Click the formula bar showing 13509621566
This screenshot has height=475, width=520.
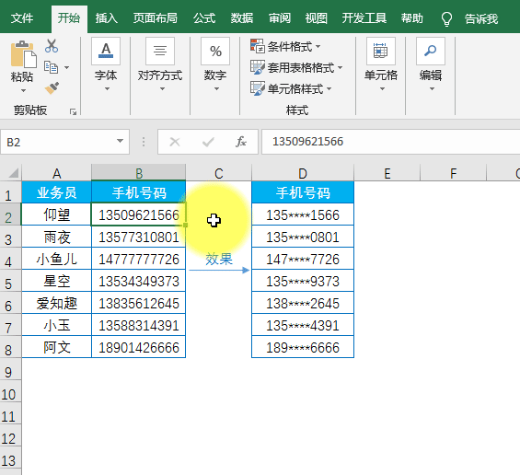(390, 142)
